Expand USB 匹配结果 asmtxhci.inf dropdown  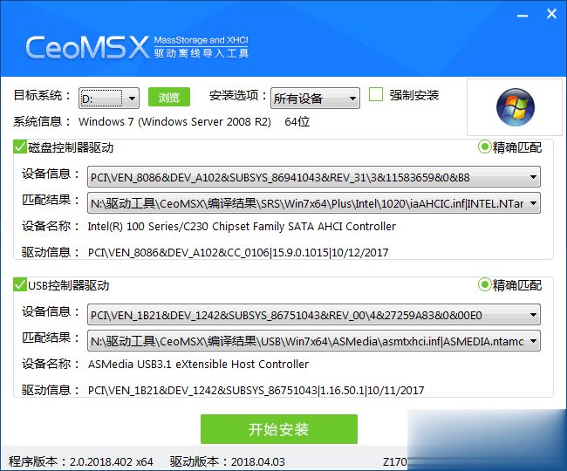[x=314, y=341]
